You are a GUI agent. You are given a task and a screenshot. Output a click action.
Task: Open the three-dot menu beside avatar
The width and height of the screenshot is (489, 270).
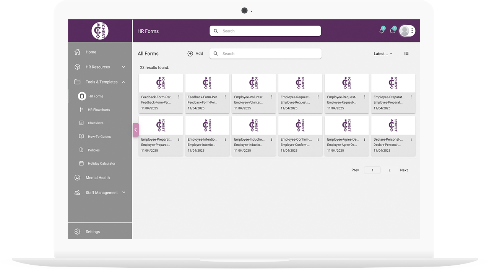coord(412,31)
